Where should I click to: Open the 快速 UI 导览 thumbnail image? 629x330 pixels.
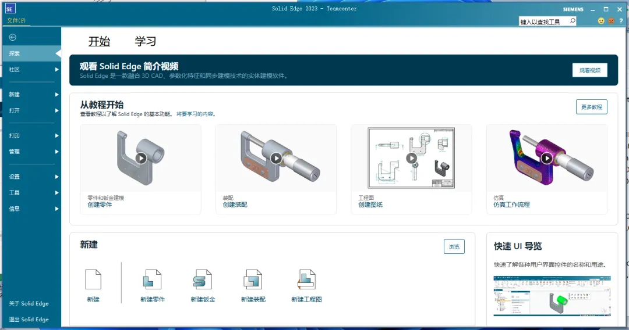click(x=552, y=296)
